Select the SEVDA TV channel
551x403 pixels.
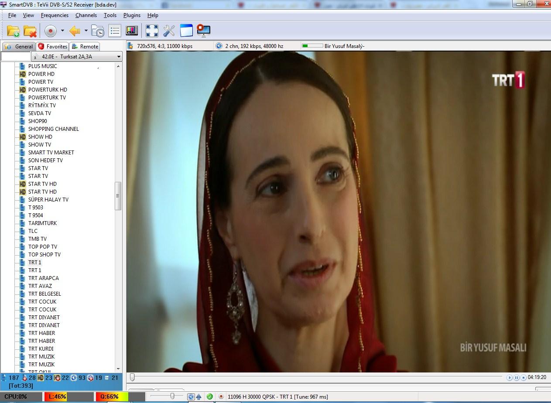click(40, 113)
